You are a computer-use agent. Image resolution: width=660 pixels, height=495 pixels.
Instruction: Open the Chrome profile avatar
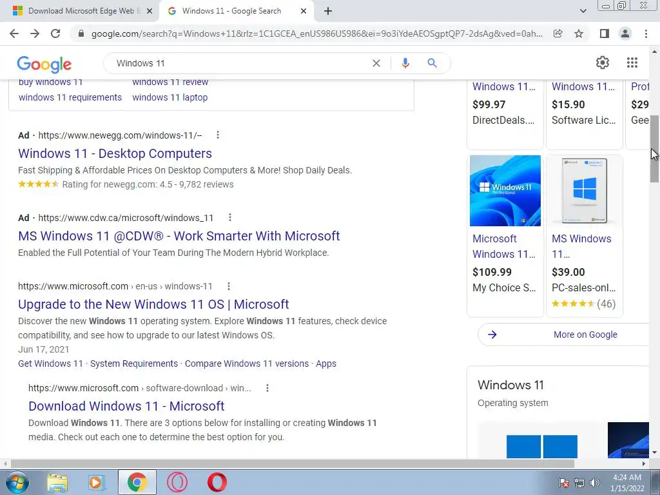[x=625, y=34]
